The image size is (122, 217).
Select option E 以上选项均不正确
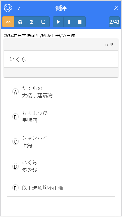click(61, 188)
